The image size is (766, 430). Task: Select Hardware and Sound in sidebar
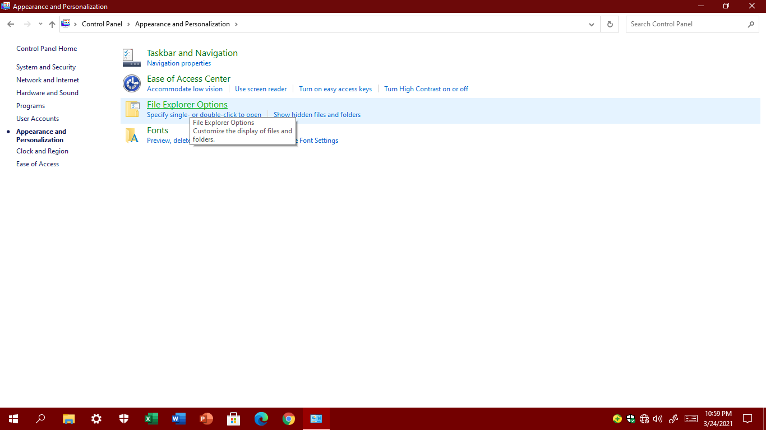[47, 93]
